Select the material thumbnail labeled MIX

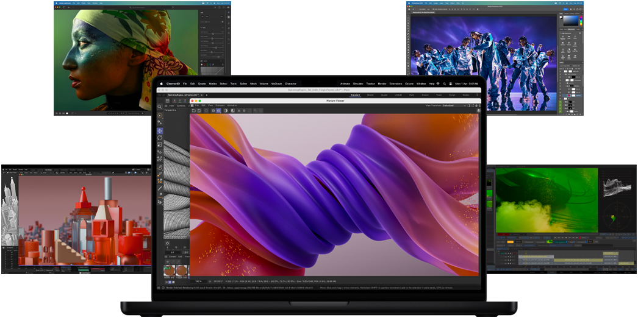[170, 270]
